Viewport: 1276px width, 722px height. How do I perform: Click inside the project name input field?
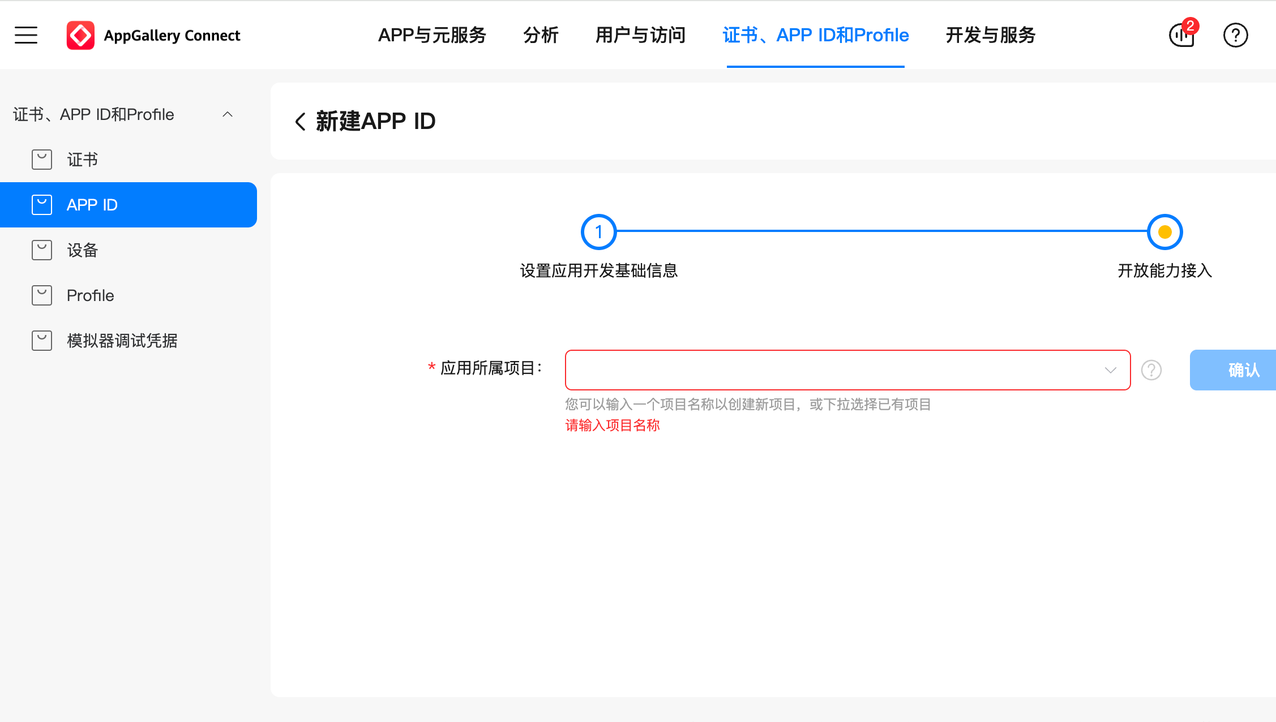(793, 370)
